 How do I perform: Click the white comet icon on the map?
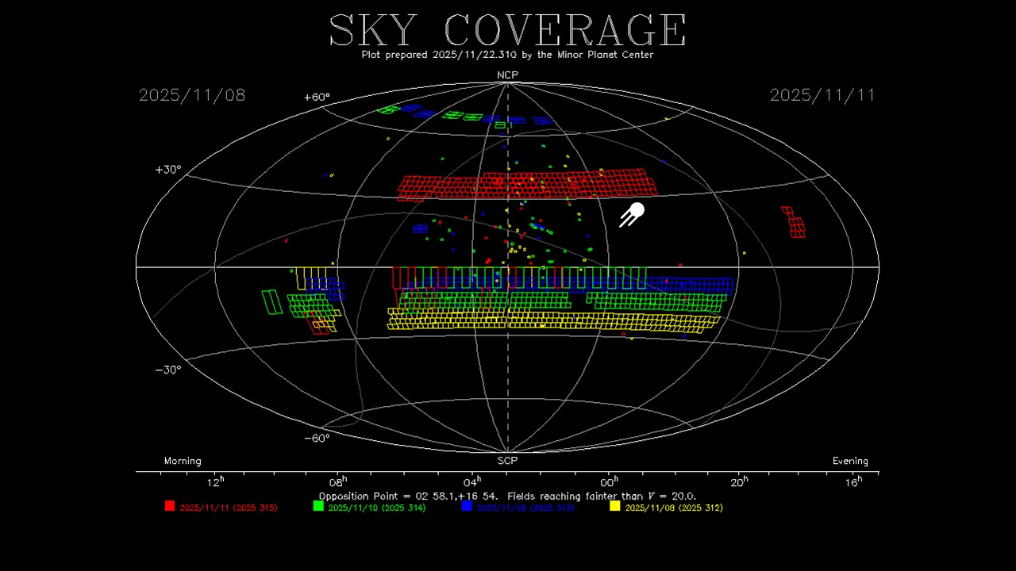tap(633, 214)
